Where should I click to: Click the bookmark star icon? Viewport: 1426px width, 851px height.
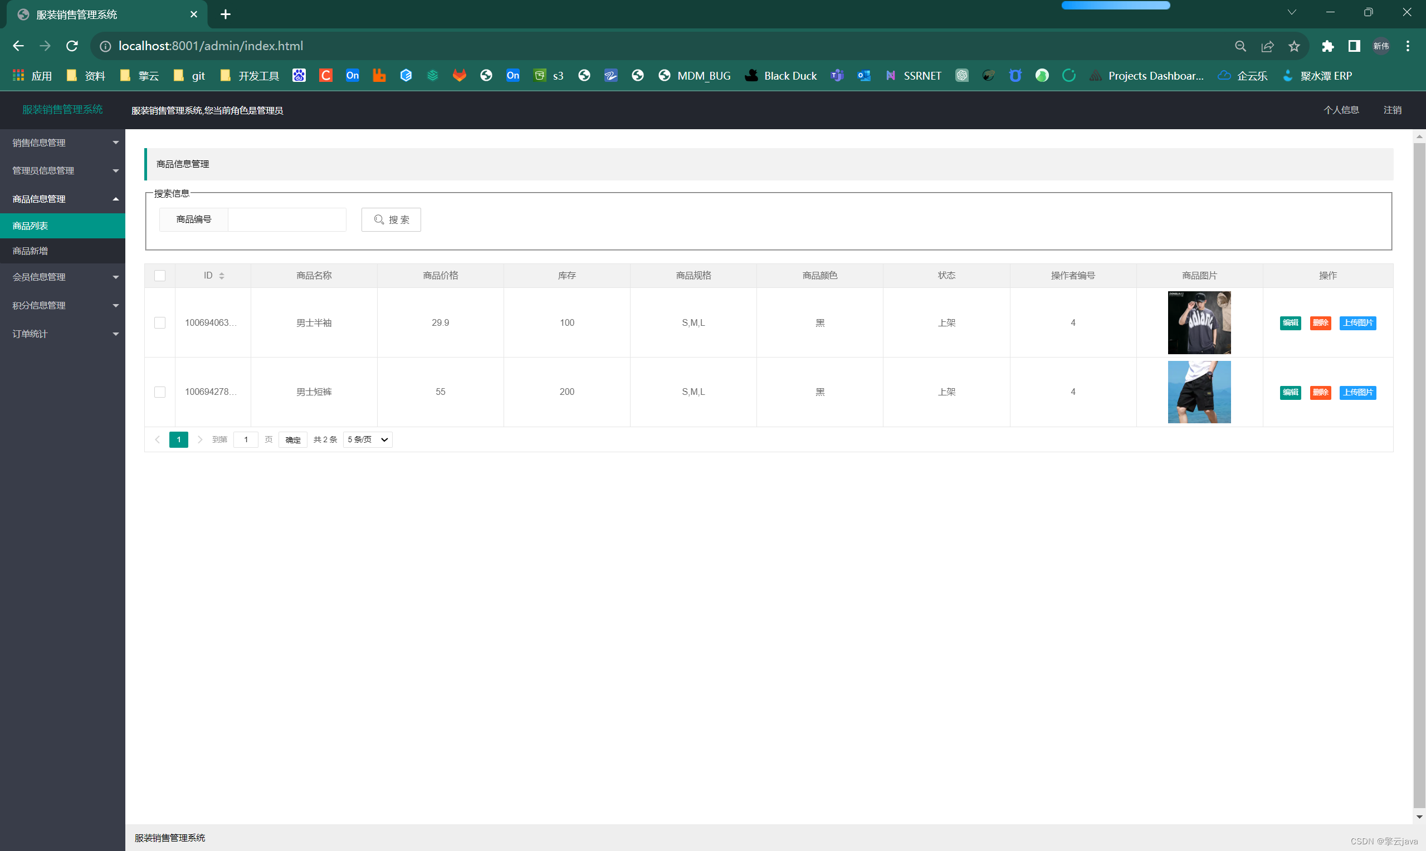pos(1294,46)
